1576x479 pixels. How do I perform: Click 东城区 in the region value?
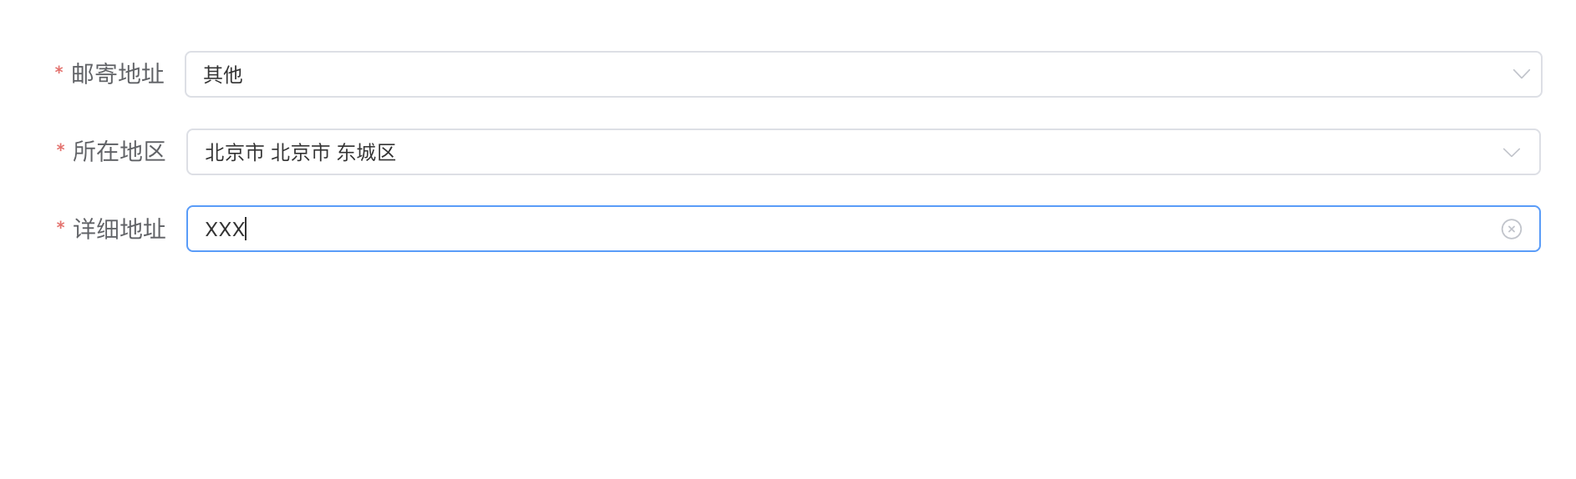[366, 153]
